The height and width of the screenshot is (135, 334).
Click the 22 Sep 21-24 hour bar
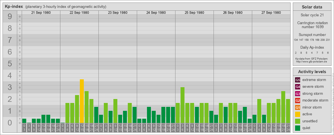(x=96, y=115)
